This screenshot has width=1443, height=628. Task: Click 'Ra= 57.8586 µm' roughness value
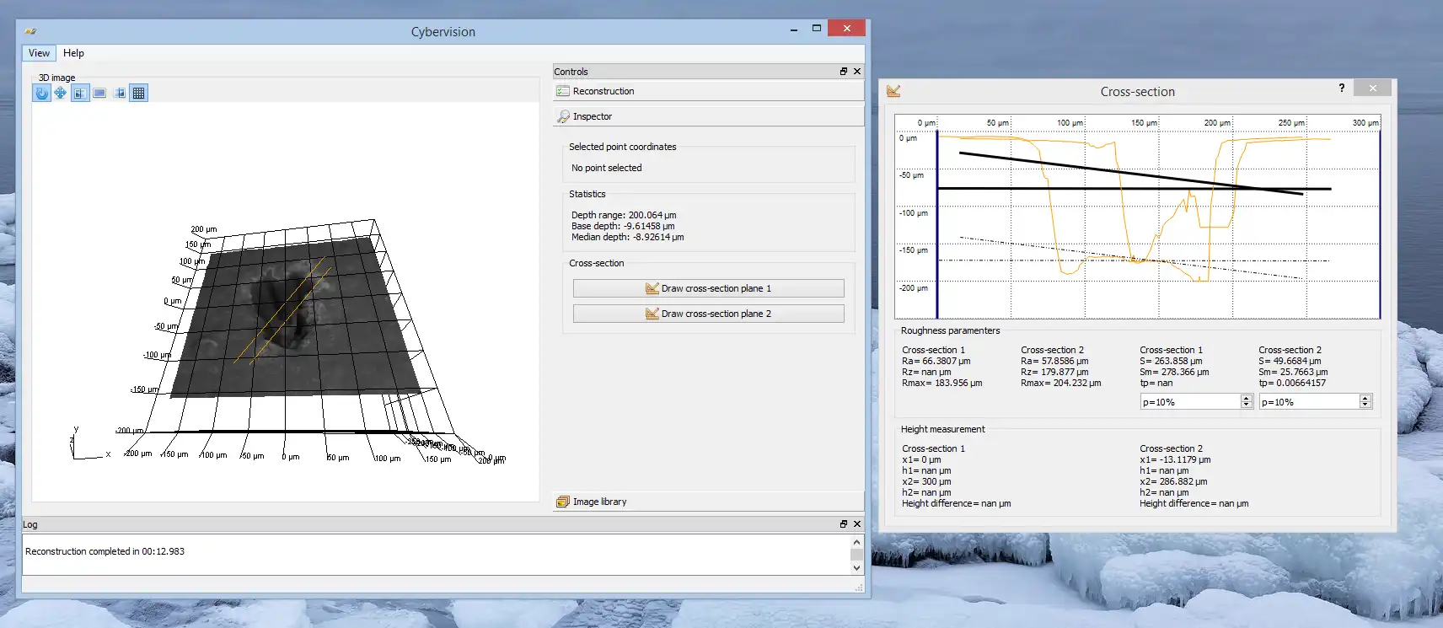pos(1054,361)
